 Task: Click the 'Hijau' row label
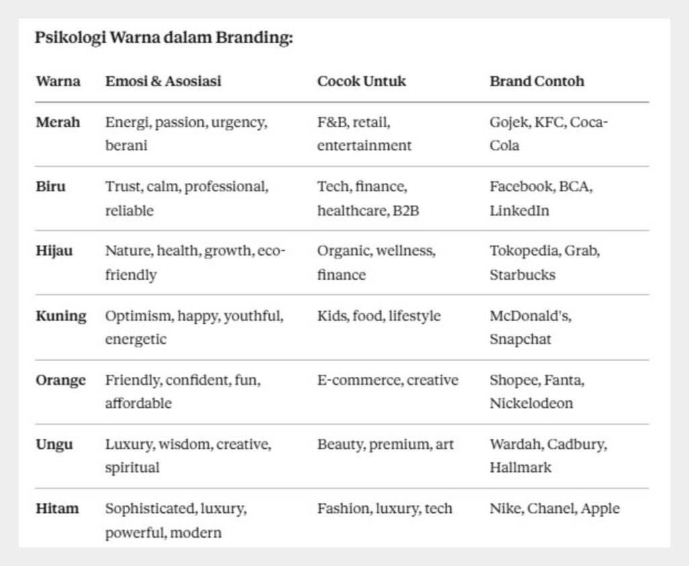coord(55,251)
